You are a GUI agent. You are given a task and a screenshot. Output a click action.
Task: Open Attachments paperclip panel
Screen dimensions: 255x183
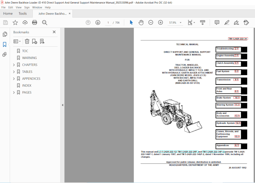pyautogui.click(x=5, y=54)
